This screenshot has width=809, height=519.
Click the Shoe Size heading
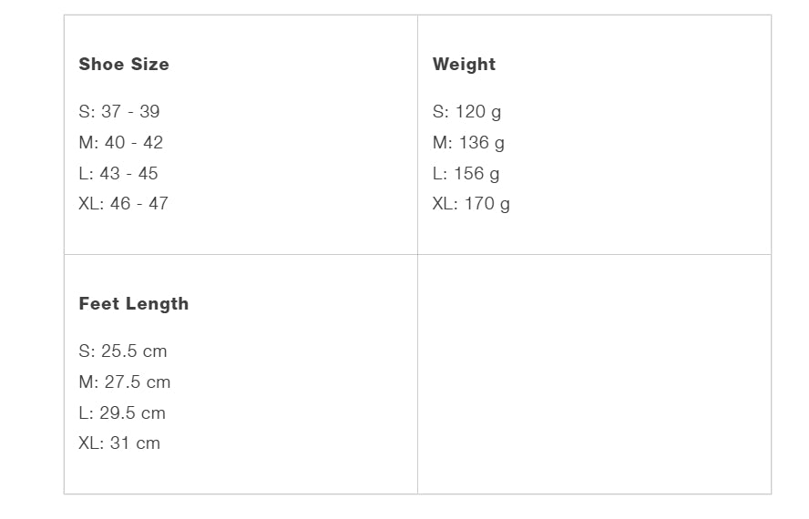tap(124, 65)
